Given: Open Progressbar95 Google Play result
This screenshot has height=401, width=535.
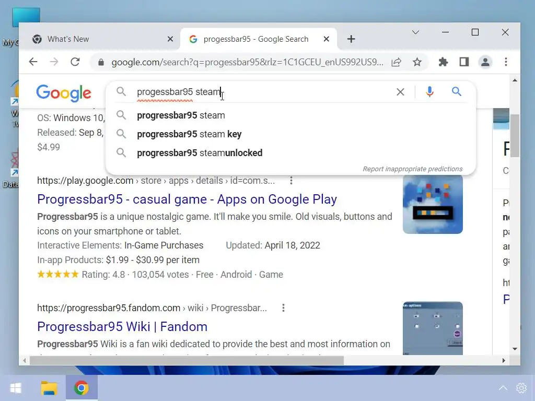Looking at the screenshot, I should tap(187, 199).
